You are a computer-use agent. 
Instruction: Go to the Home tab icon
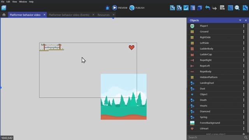(4, 15)
